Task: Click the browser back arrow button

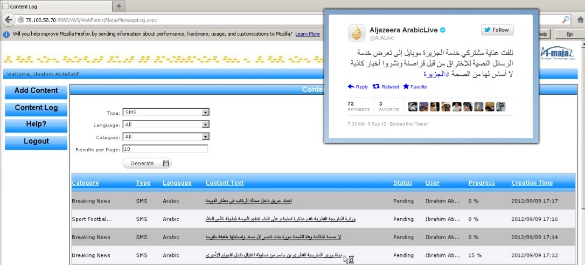Action: click(8, 20)
